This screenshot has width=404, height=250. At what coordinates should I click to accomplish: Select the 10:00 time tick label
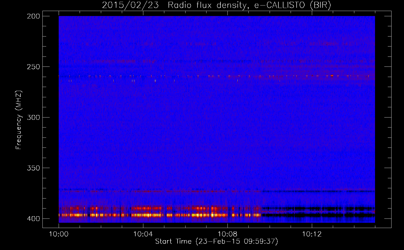click(x=59, y=234)
